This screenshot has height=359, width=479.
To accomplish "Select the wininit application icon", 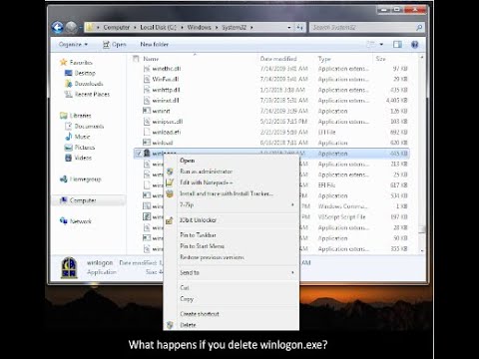I will (x=147, y=111).
